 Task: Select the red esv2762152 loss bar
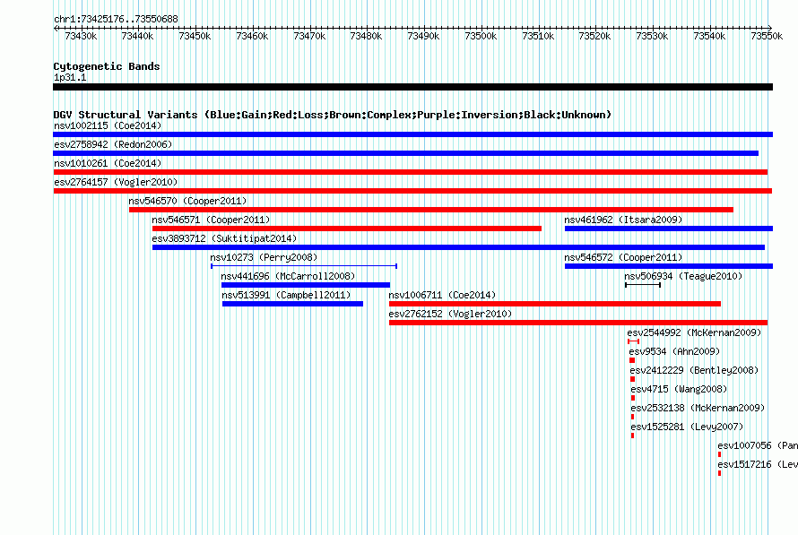[x=578, y=323]
